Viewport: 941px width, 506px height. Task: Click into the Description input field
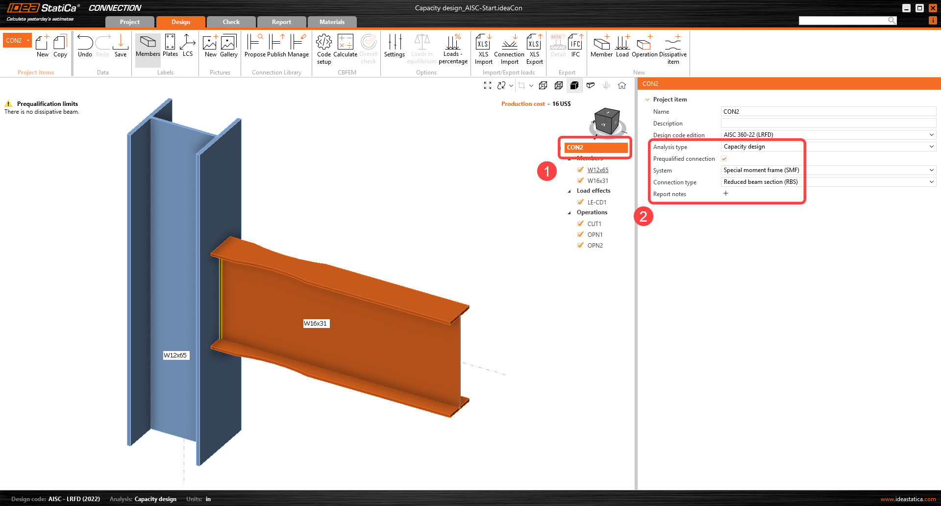828,124
